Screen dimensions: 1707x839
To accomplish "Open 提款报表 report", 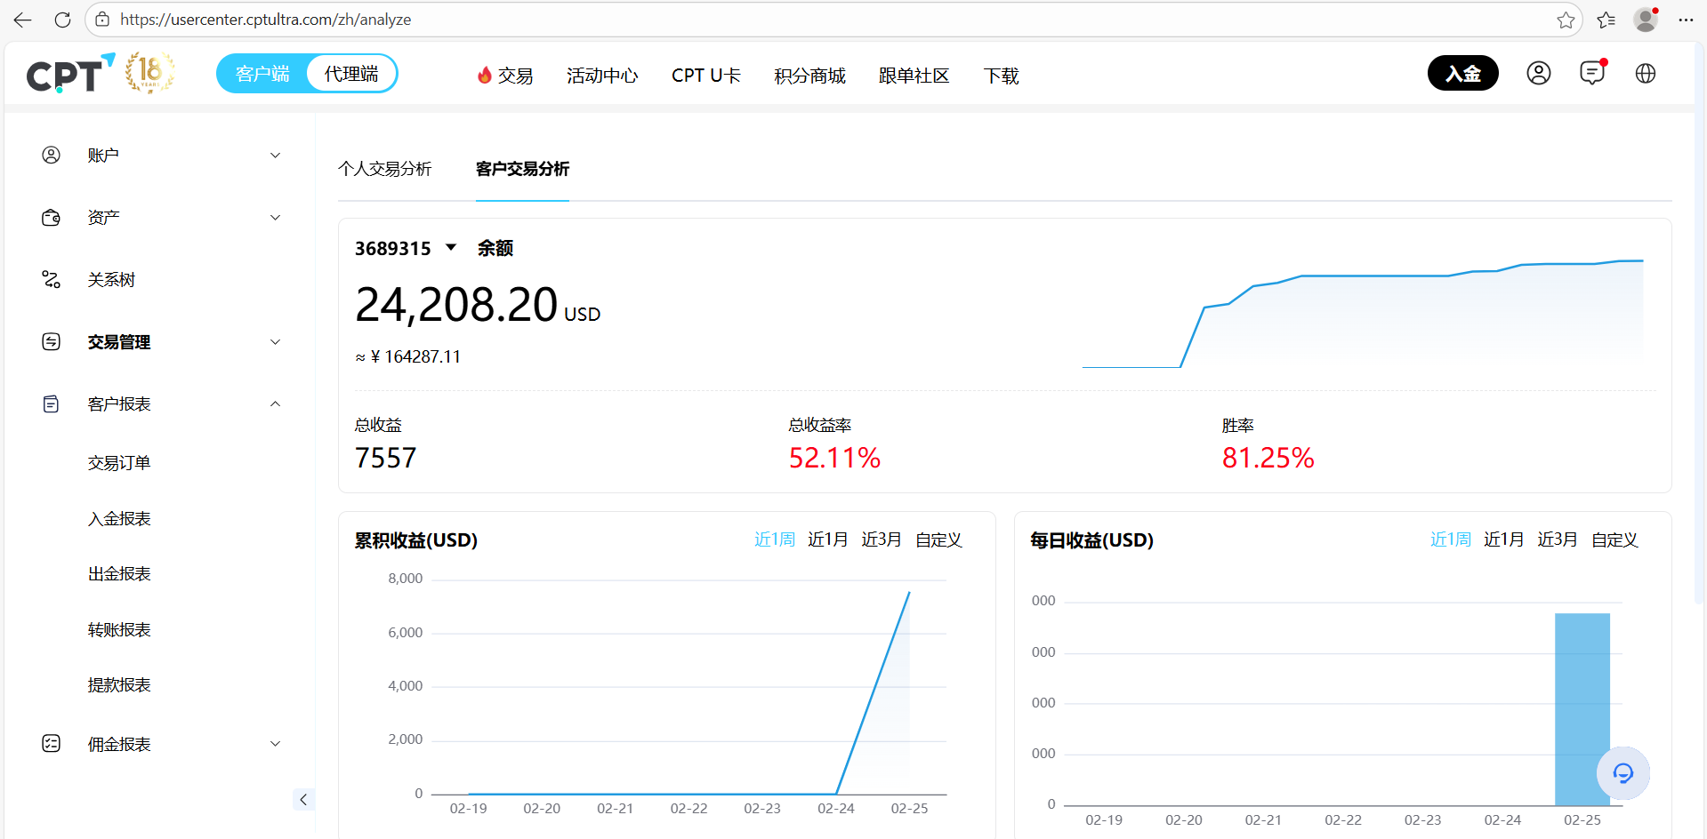I will tap(119, 685).
